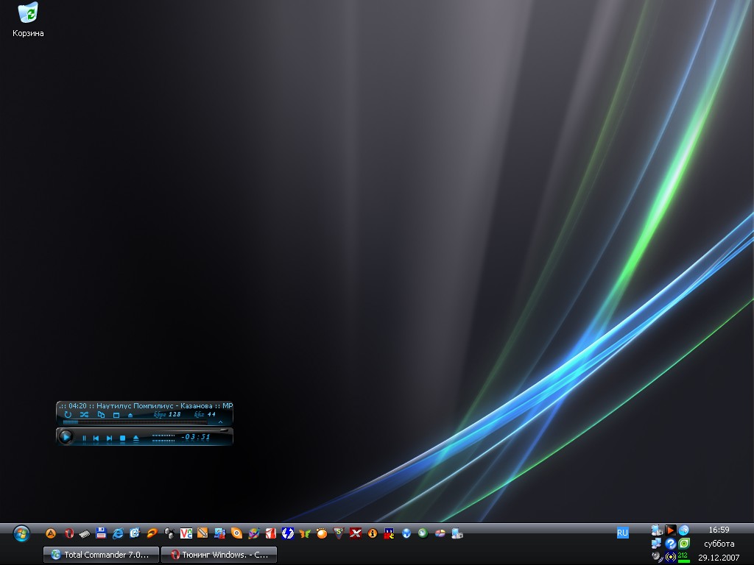
Task: Skip to the next track
Action: [x=109, y=438]
